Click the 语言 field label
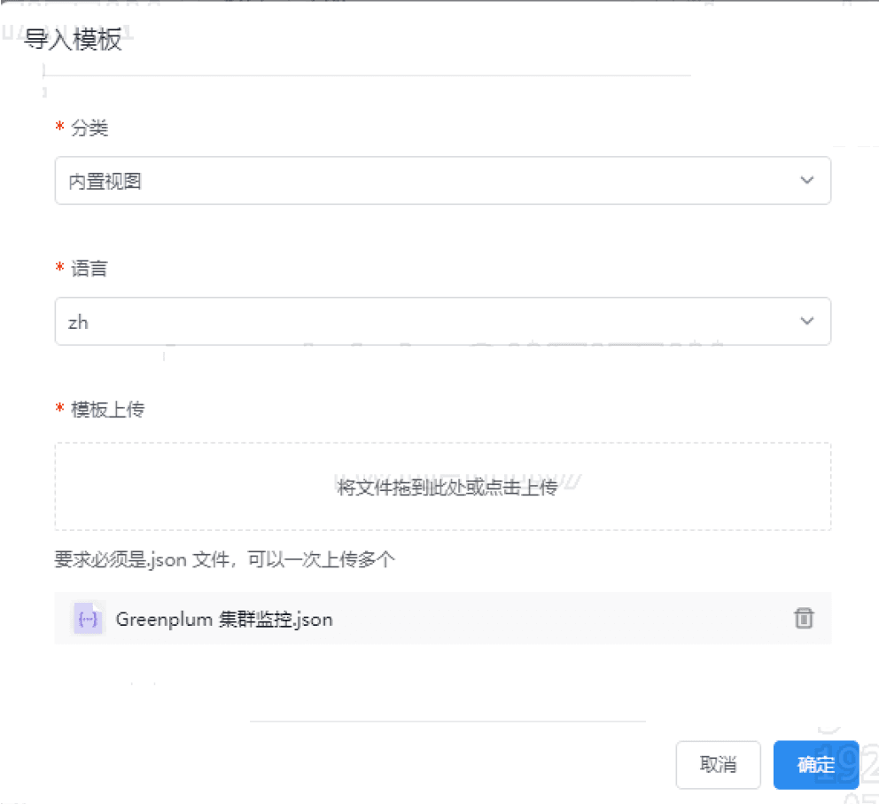Image resolution: width=879 pixels, height=804 pixels. (89, 269)
